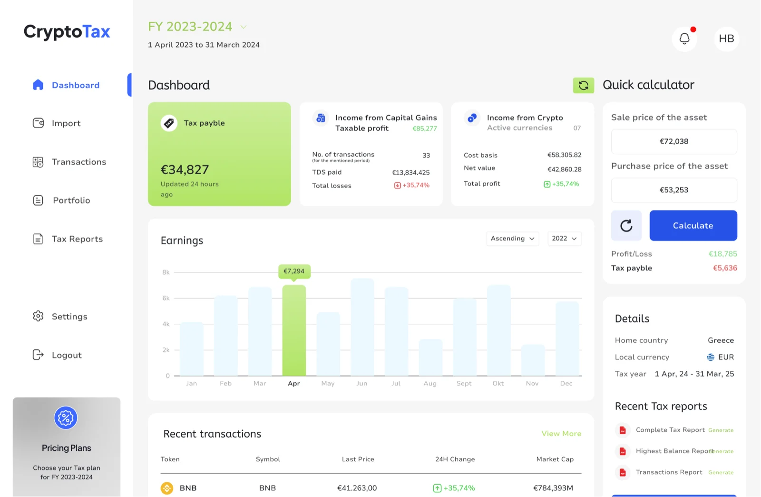Click the red down arrow by Total losses
The height and width of the screenshot is (497, 761).
pos(398,185)
